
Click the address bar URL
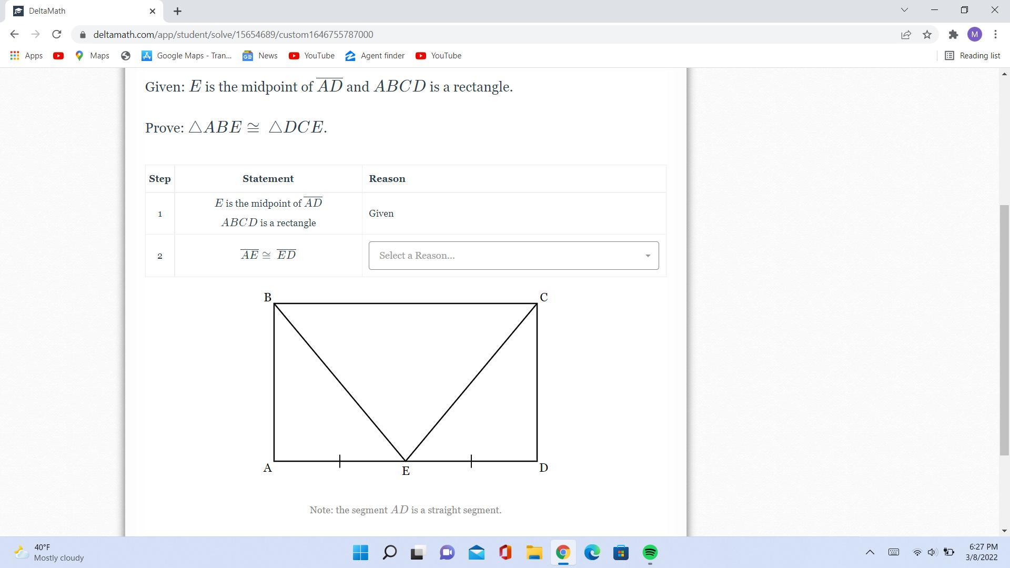[233, 35]
